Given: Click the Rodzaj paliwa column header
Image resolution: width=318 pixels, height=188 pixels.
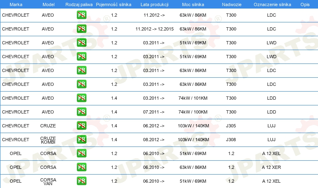Looking at the screenshot, I should [79, 4].
